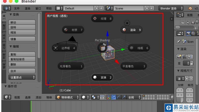Switch to the 物理 shelf tab
The height and width of the screenshot is (112, 199).
(4, 56)
